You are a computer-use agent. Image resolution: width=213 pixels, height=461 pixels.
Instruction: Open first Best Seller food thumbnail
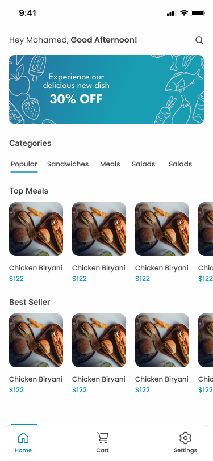(x=36, y=340)
